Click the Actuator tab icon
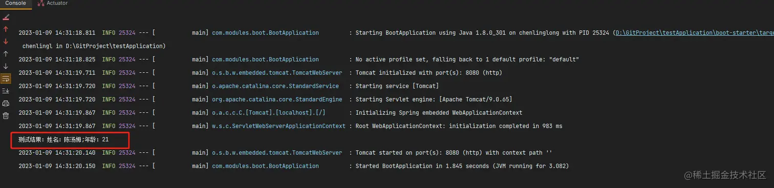The image size is (774, 188). point(40,3)
